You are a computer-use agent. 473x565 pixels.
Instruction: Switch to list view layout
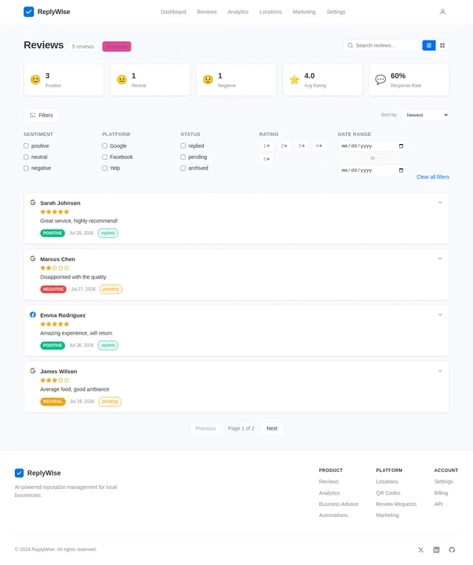coord(429,45)
